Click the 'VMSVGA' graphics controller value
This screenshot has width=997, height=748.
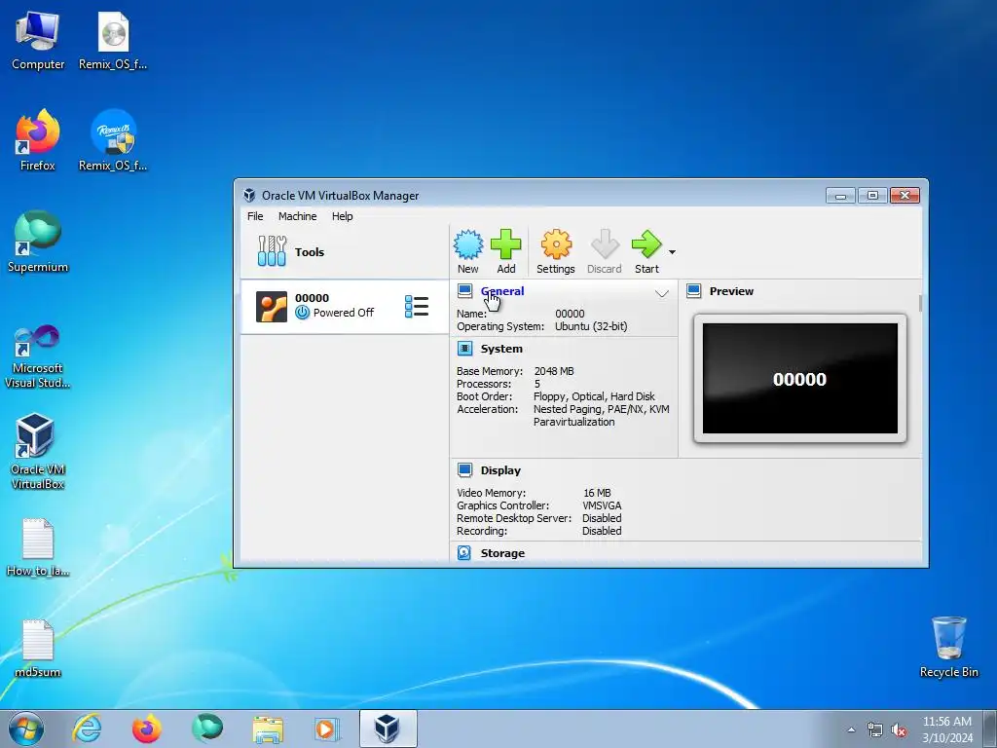602,505
